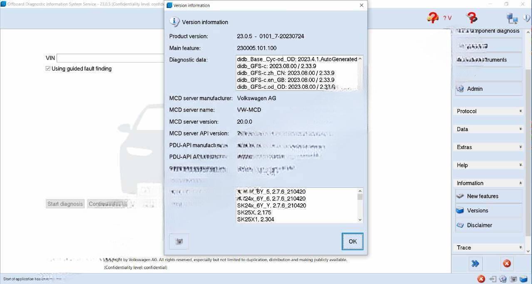Click product version value 23.0.5 - 0101_7-20230724
Screen dimensions: 532x284
(x=271, y=36)
